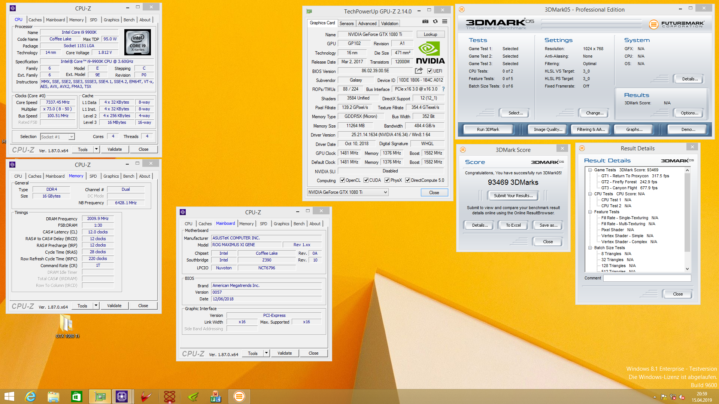Click the To Excel button
The height and width of the screenshot is (404, 719).
513,225
